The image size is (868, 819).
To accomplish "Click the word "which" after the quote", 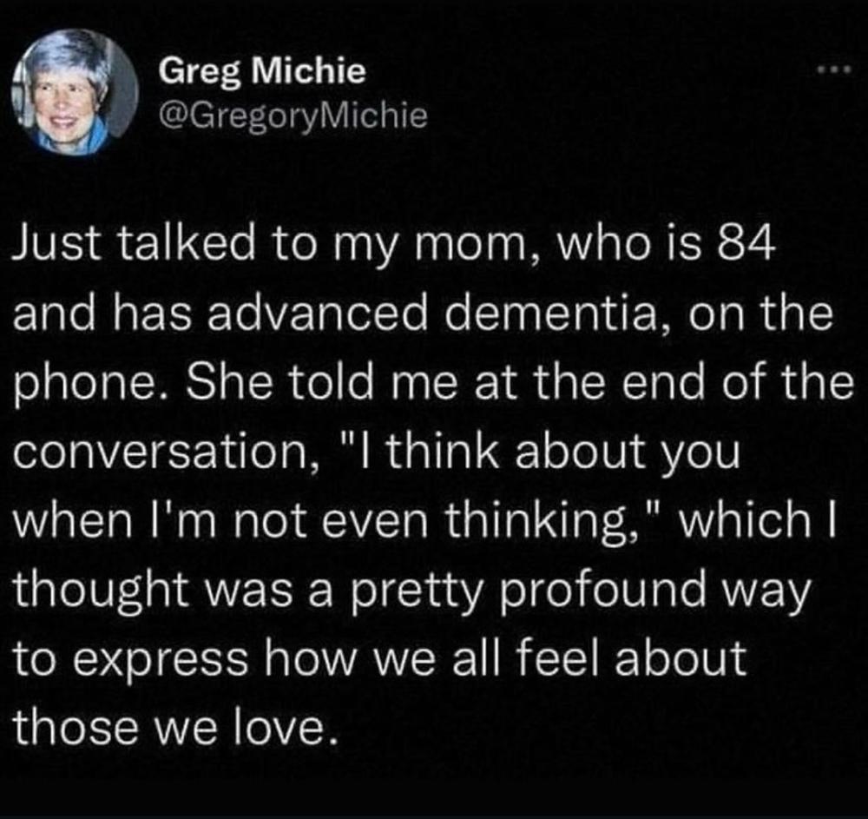I will click(x=746, y=519).
